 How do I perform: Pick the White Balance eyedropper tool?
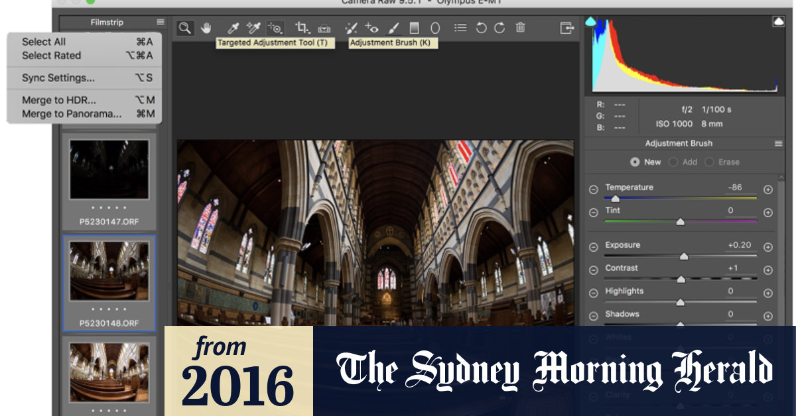(x=233, y=28)
